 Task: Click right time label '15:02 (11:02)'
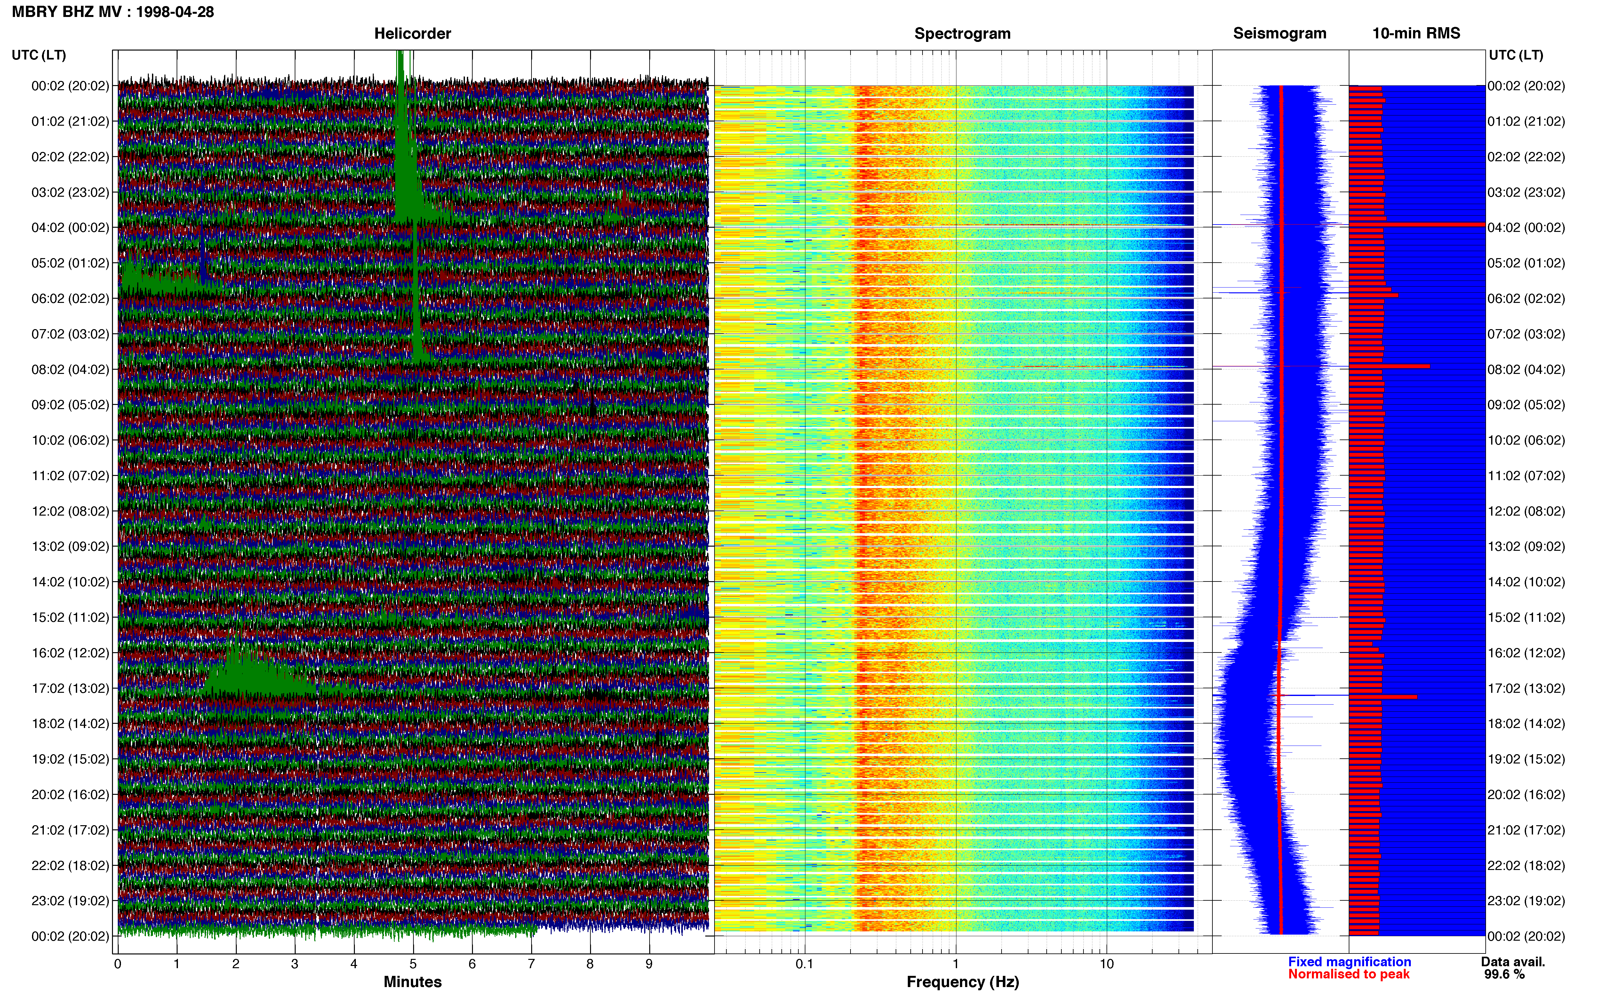click(1526, 618)
